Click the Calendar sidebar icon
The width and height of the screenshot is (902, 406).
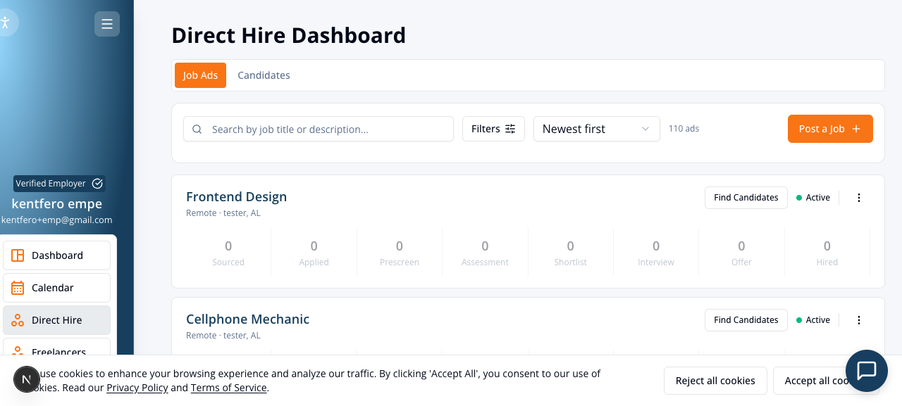(x=18, y=288)
